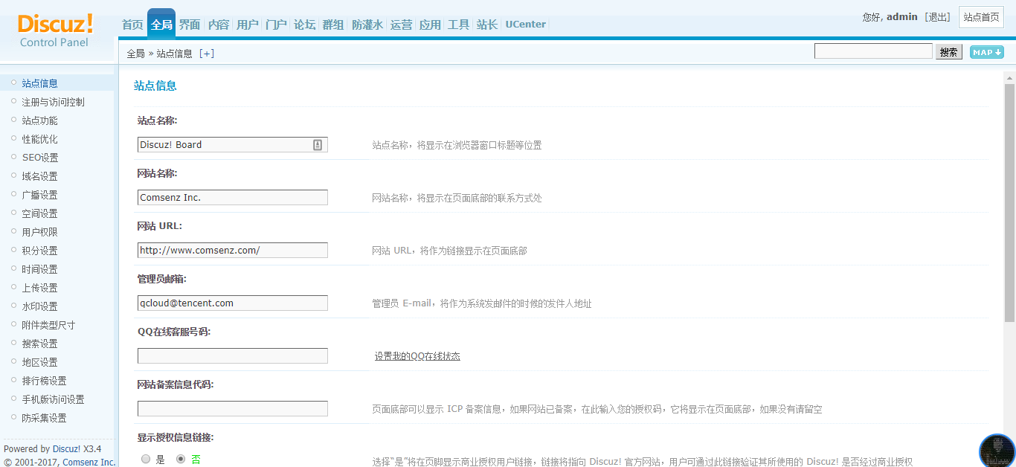Focus the search box at top right
Viewport: 1016px width, 467px height.
click(872, 51)
